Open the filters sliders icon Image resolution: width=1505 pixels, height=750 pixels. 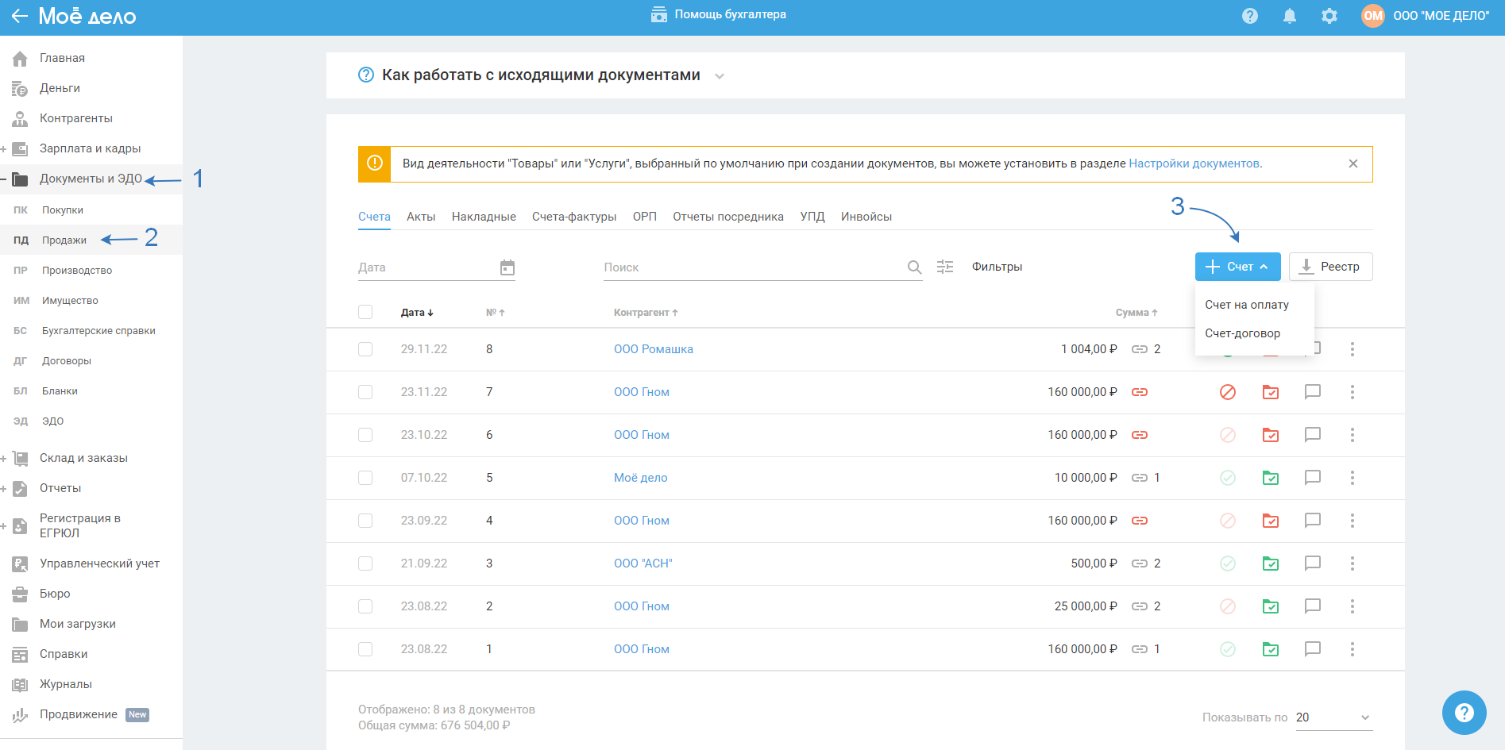945,267
